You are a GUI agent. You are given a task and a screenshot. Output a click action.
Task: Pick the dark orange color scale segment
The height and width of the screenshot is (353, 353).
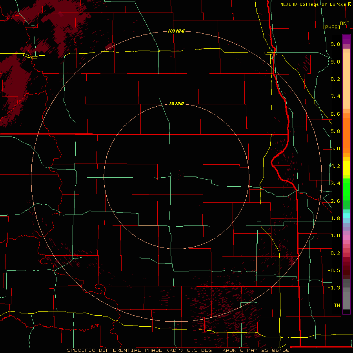click(346, 136)
